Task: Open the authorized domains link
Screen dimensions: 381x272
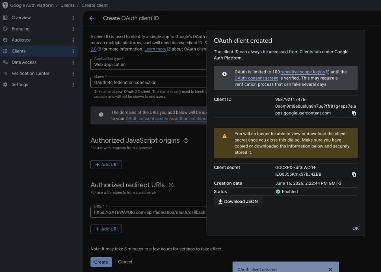Action: point(191,119)
